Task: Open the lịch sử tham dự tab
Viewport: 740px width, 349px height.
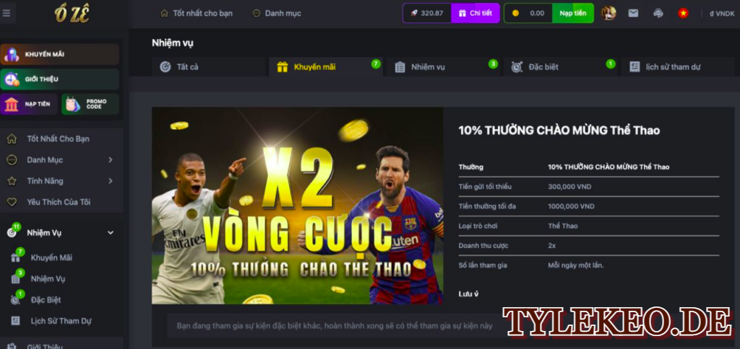Action: point(678,67)
